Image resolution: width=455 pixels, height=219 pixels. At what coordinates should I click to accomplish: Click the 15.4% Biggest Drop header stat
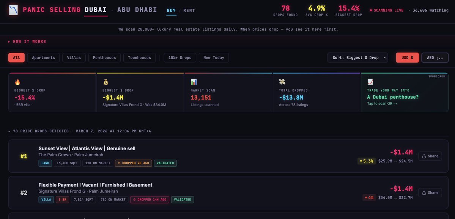(349, 11)
